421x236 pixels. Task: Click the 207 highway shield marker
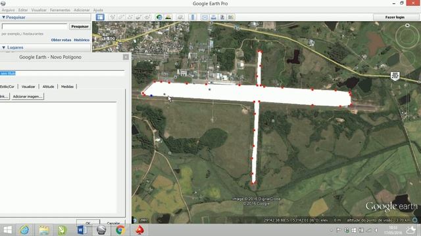[x=395, y=76]
